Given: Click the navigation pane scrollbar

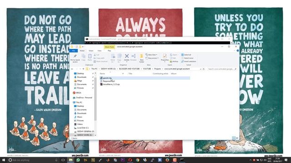Looking at the screenshot, I should point(95,100).
